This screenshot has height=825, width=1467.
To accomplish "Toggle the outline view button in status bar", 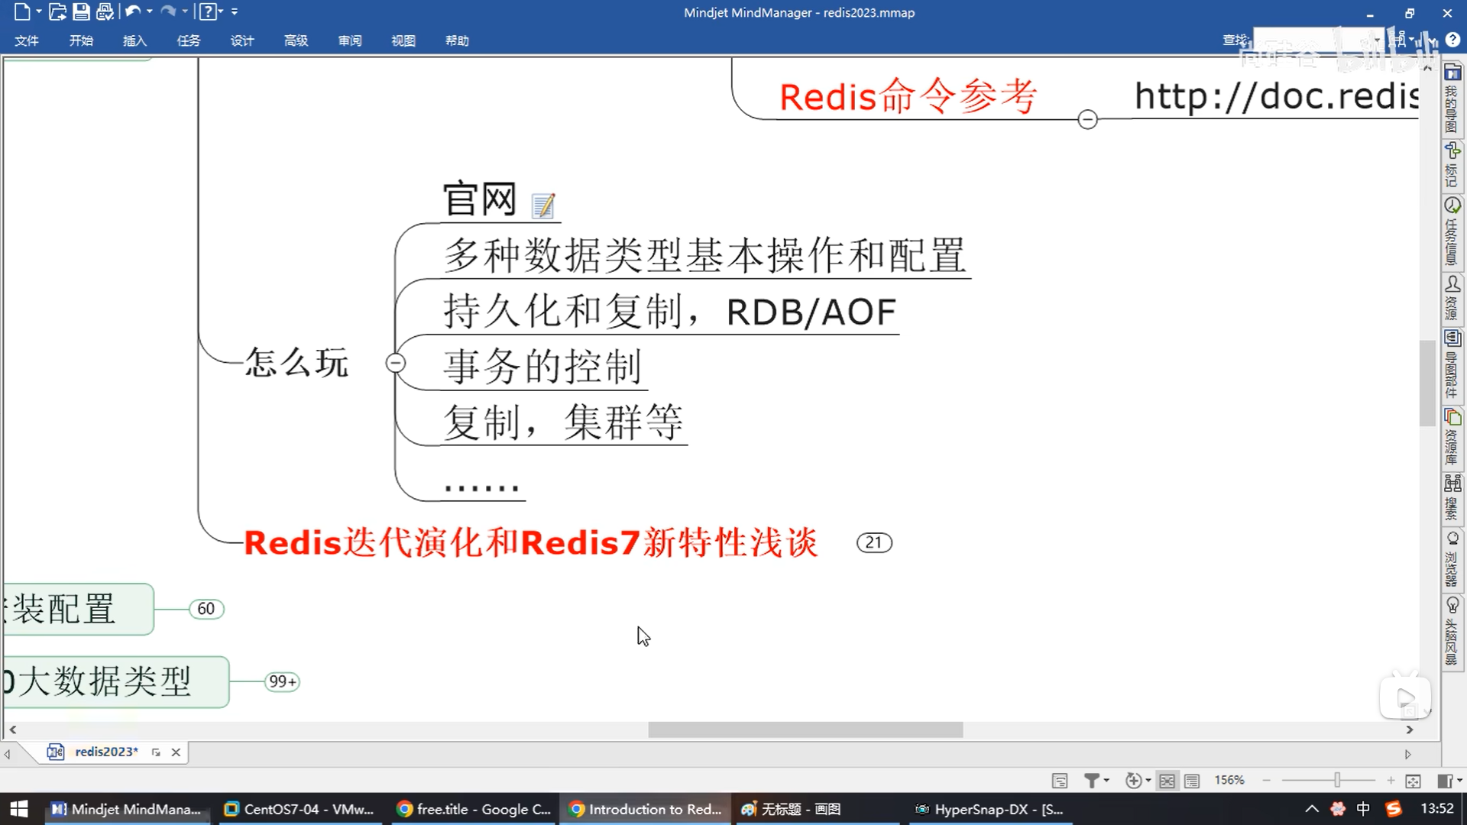I will coord(1192,781).
